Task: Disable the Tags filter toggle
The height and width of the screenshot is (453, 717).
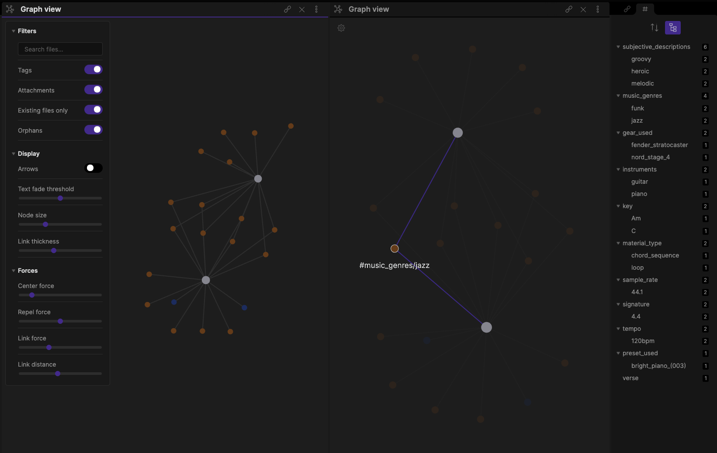Action: pyautogui.click(x=94, y=69)
